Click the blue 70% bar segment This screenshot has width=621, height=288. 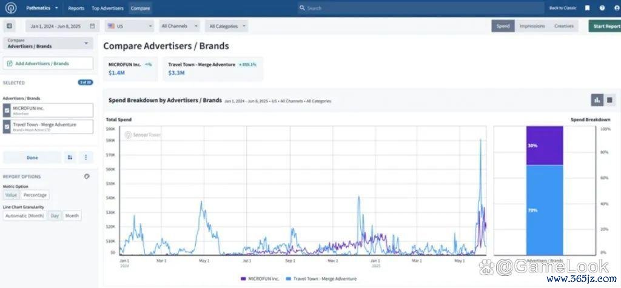pyautogui.click(x=545, y=210)
